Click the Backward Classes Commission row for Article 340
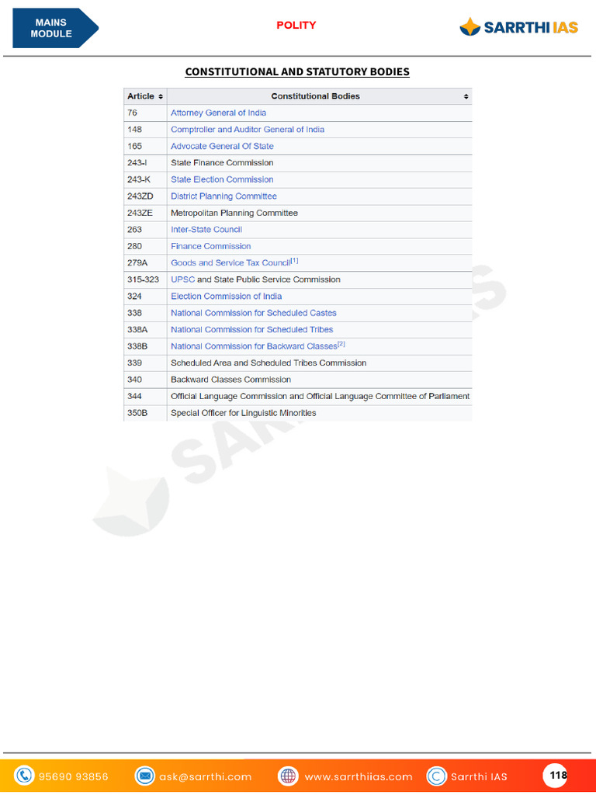596x795 pixels. pos(230,380)
